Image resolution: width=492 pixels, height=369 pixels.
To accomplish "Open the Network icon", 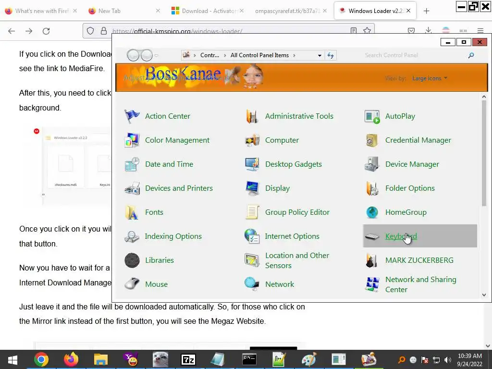I will tap(252, 284).
